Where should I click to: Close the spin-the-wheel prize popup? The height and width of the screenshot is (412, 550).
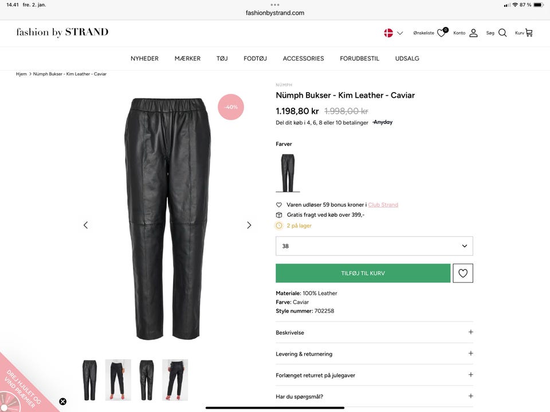(62, 401)
